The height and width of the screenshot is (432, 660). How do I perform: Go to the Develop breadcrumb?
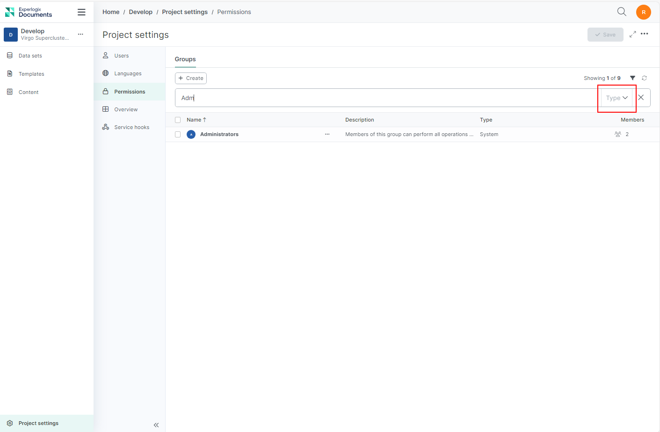coord(141,12)
